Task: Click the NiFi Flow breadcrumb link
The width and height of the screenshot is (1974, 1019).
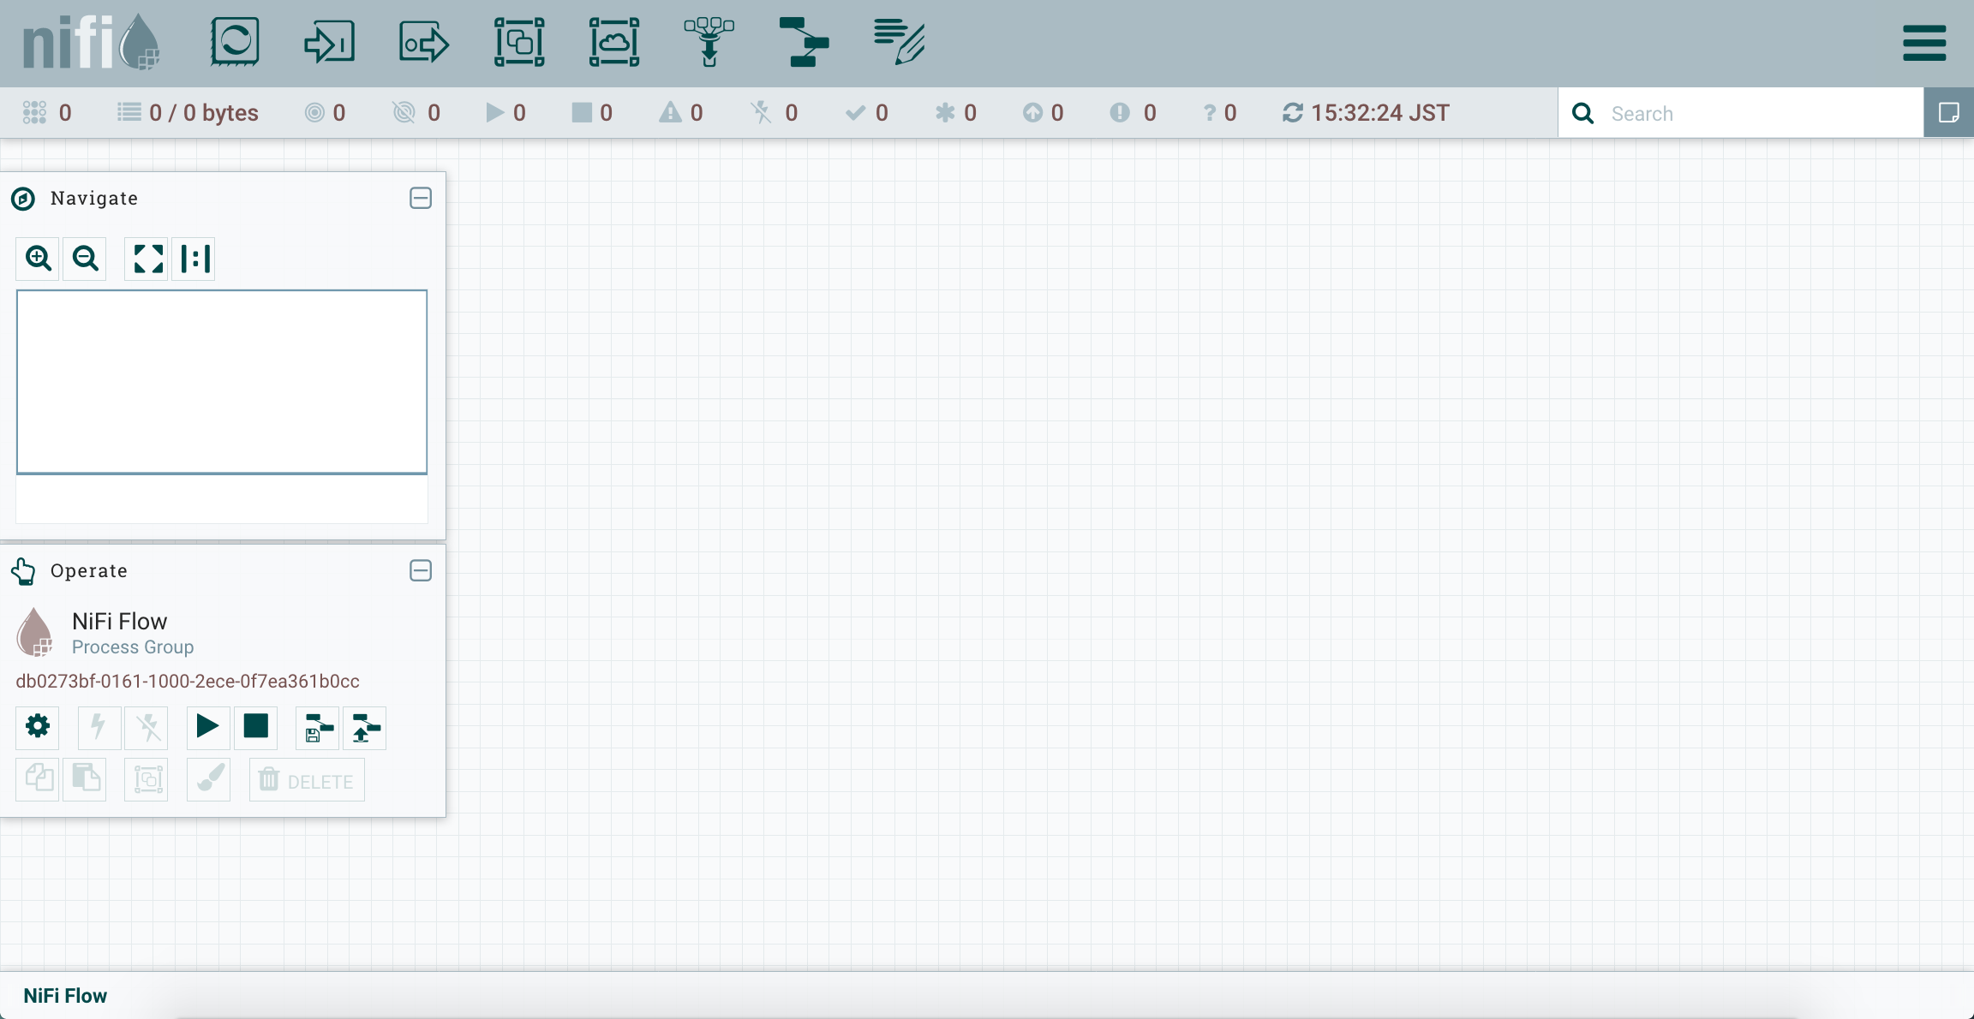Action: (65, 996)
